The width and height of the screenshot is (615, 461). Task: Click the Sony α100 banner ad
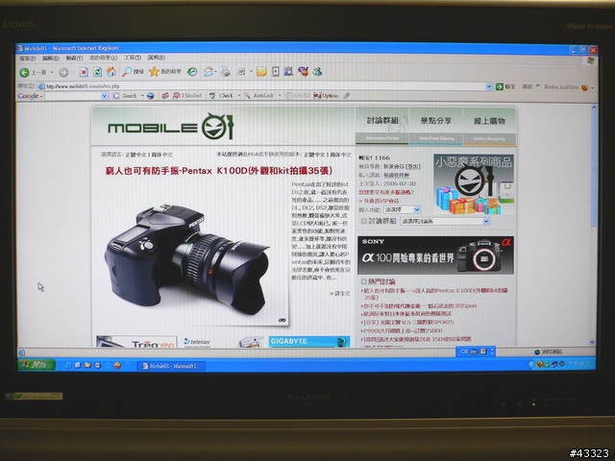435,255
